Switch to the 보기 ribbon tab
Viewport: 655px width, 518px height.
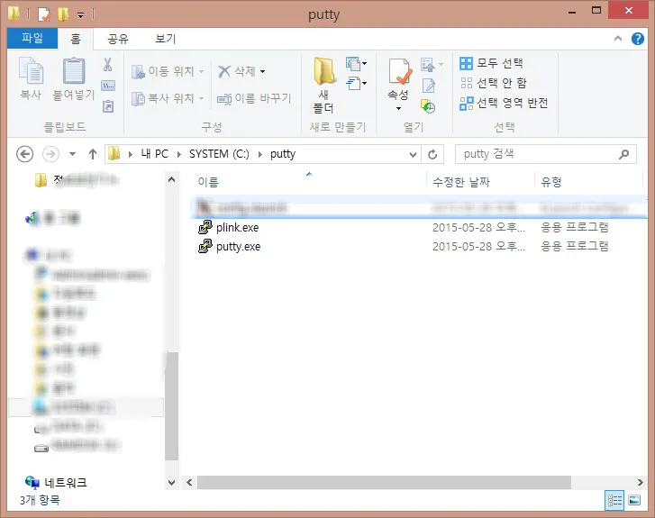[x=166, y=39]
